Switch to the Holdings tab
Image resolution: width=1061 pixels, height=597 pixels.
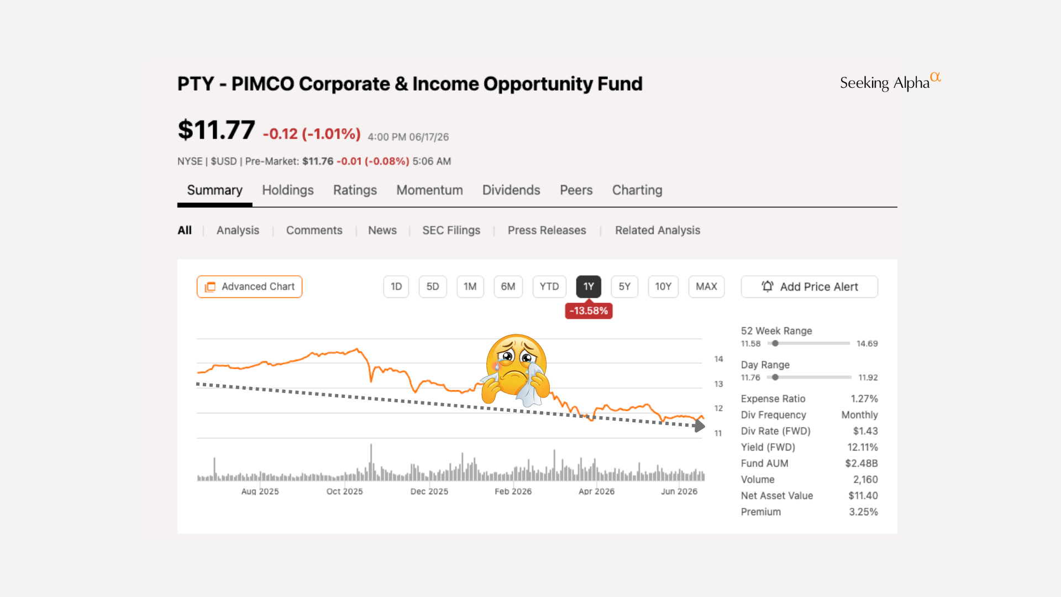[x=288, y=190]
